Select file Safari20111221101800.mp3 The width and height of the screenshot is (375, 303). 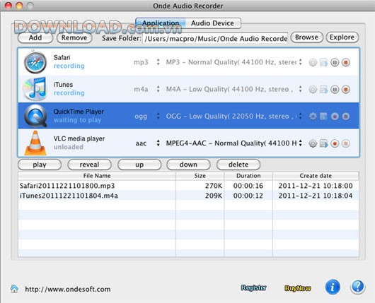tap(67, 186)
